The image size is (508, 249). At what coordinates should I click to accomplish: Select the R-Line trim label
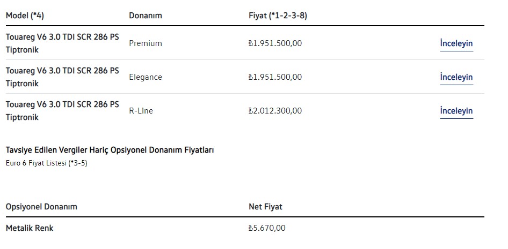click(x=141, y=111)
